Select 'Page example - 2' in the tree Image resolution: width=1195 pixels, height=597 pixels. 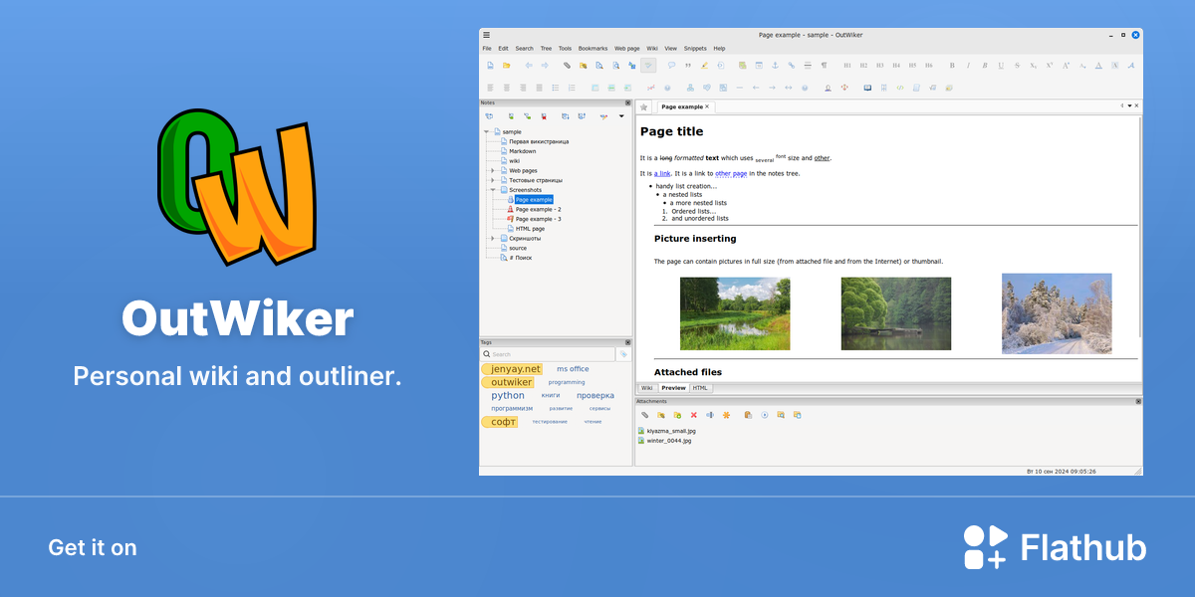[x=538, y=209]
